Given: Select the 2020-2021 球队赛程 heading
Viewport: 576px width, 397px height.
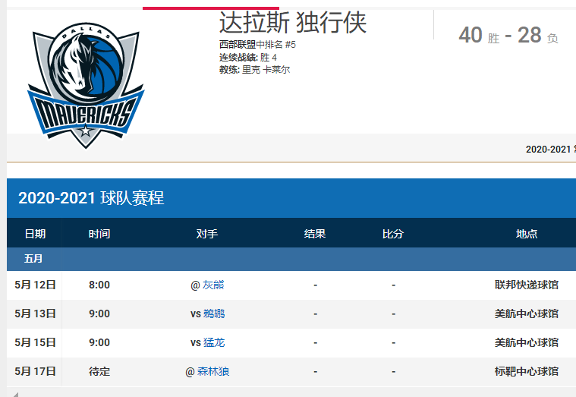Looking at the screenshot, I should 91,199.
